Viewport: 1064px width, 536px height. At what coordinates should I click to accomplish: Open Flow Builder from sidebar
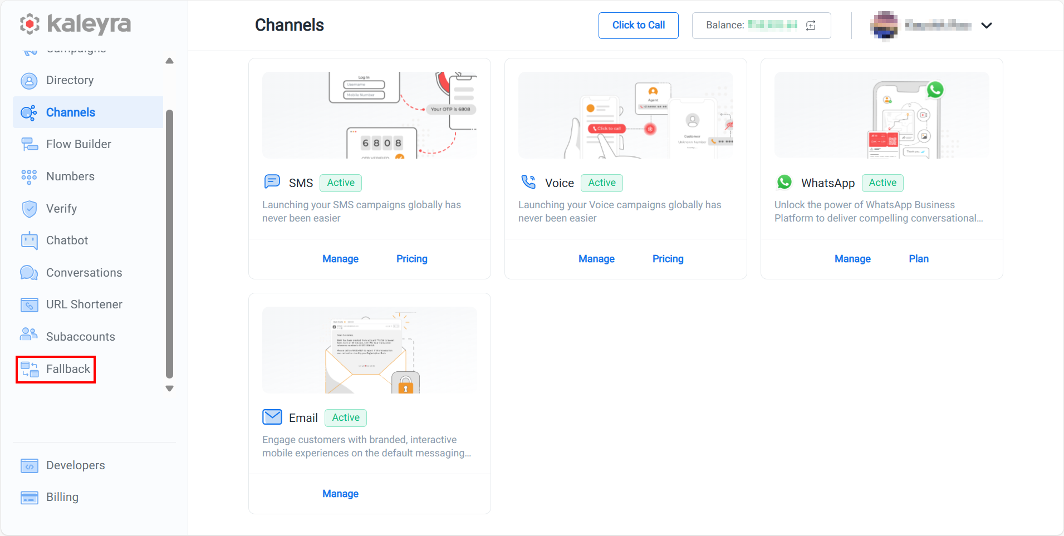(88, 144)
